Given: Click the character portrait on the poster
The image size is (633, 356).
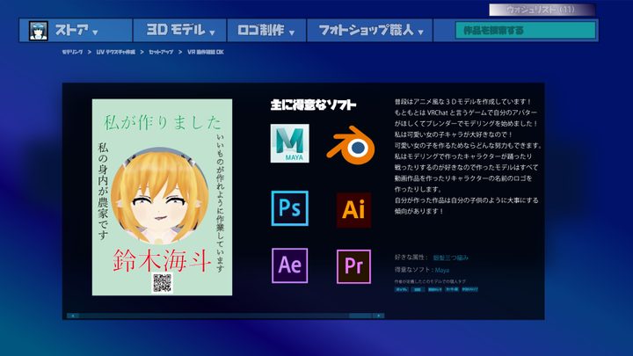Looking at the screenshot, I should click(x=160, y=202).
